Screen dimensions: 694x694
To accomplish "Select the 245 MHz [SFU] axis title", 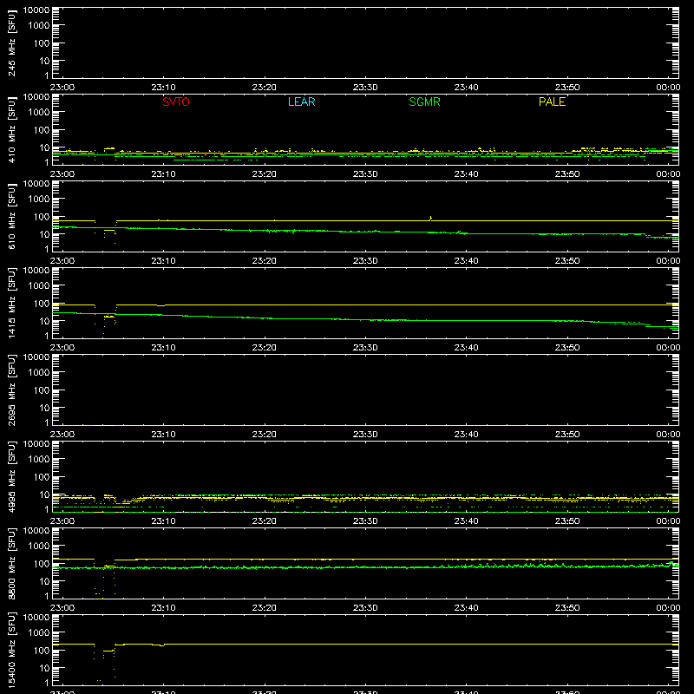I will coord(11,43).
